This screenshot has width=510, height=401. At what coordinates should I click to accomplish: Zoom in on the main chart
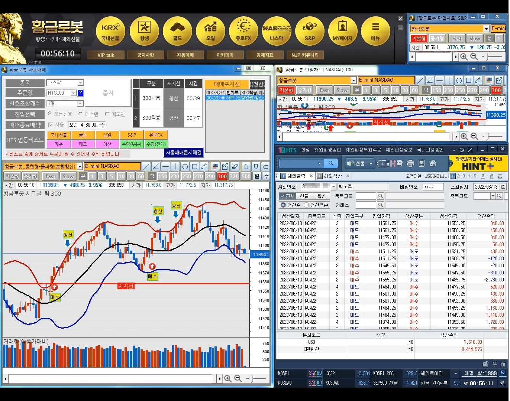(x=228, y=379)
